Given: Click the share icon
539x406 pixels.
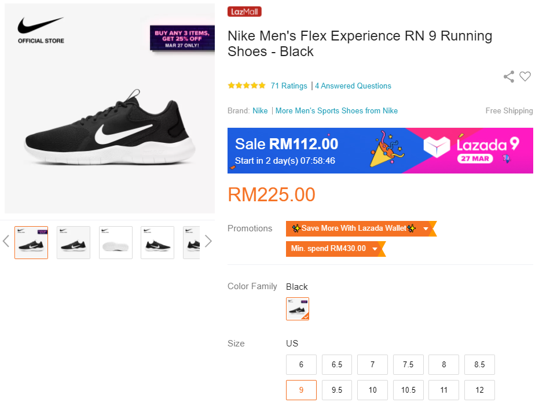Looking at the screenshot, I should tap(509, 77).
